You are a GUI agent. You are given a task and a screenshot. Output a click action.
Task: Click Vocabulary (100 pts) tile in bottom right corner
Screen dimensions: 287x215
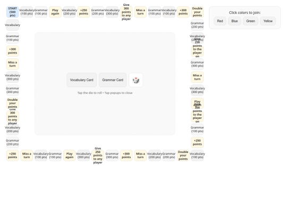click(x=197, y=156)
